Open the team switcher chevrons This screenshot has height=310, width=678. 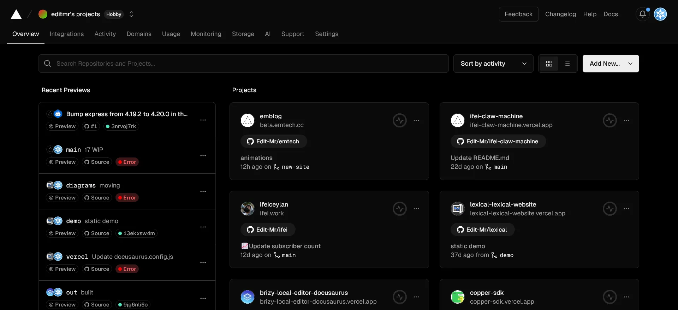[131, 14]
